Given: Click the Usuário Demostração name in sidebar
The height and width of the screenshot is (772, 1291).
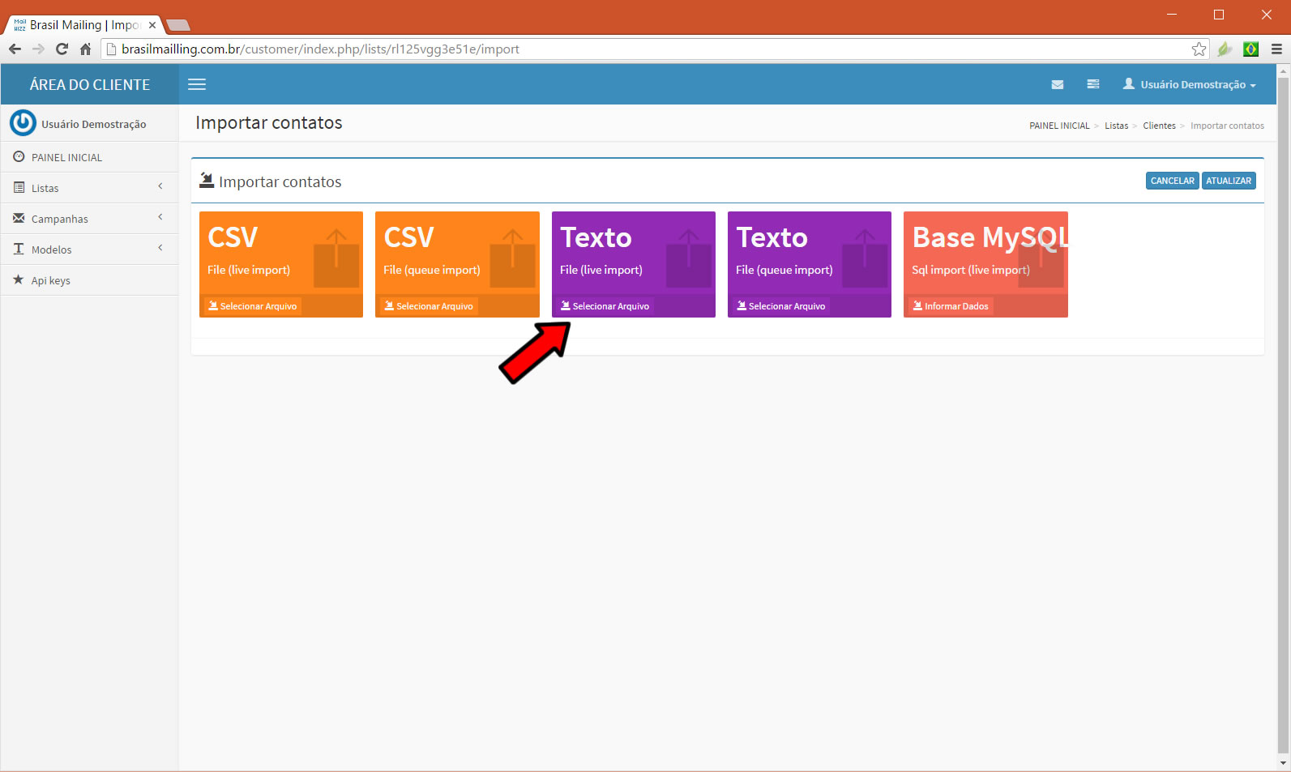Looking at the screenshot, I should (x=94, y=124).
